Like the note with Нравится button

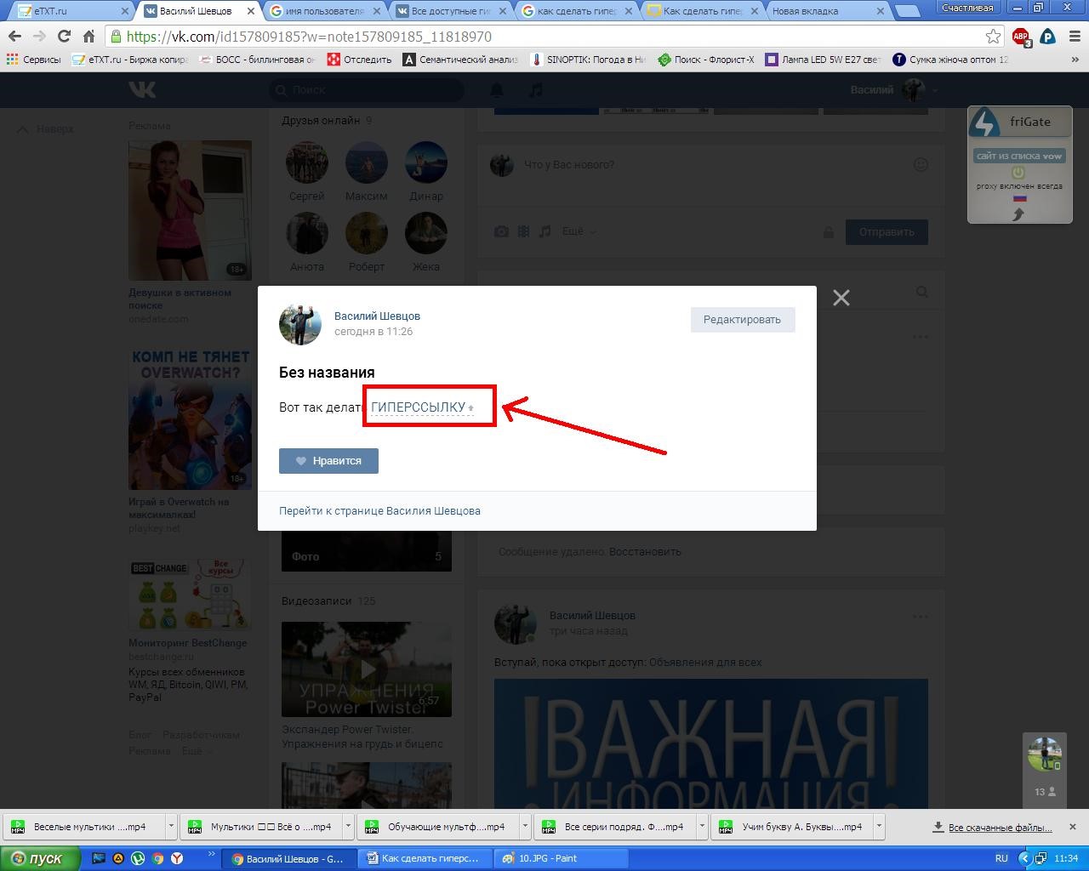pos(328,461)
